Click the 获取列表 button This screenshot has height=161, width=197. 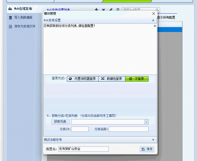tap(60, 122)
